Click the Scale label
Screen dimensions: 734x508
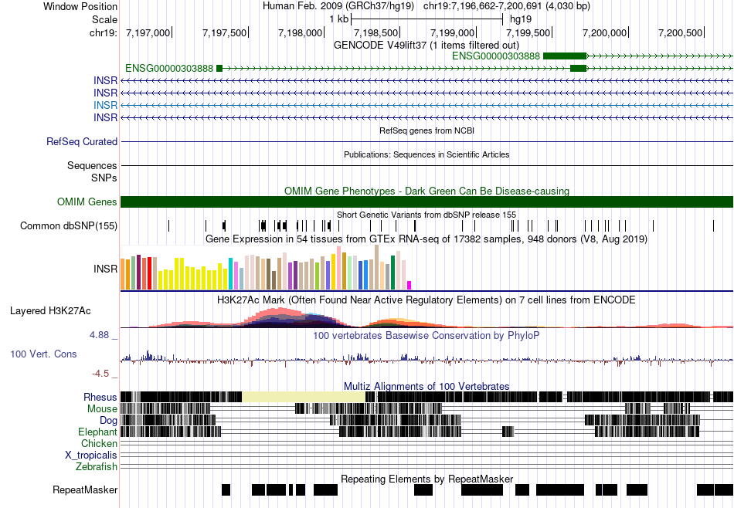(x=105, y=19)
